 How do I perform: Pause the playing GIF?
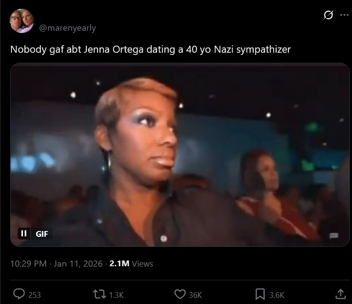pos(24,234)
